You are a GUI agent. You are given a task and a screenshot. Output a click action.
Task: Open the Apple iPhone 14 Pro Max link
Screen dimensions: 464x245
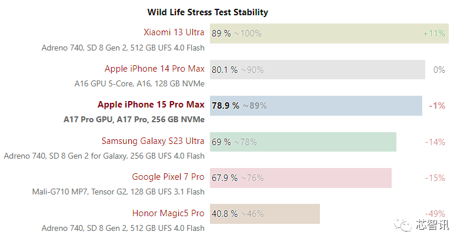155,69
